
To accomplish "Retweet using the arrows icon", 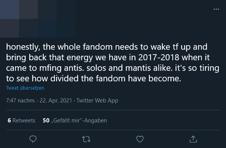I will pos(86,139).
